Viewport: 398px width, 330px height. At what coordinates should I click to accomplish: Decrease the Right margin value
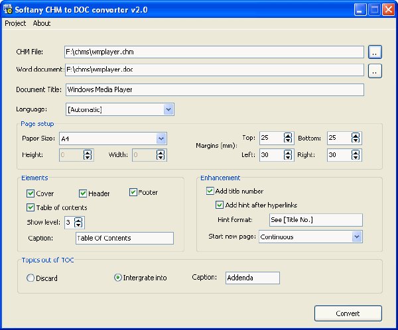(x=356, y=158)
